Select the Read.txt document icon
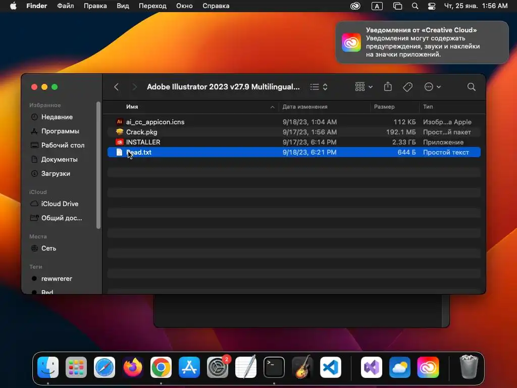Image resolution: width=517 pixels, height=388 pixels. 119,152
